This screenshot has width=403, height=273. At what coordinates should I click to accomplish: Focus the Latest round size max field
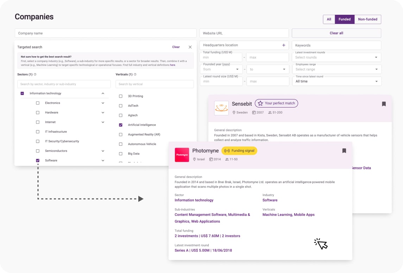[x=268, y=81]
